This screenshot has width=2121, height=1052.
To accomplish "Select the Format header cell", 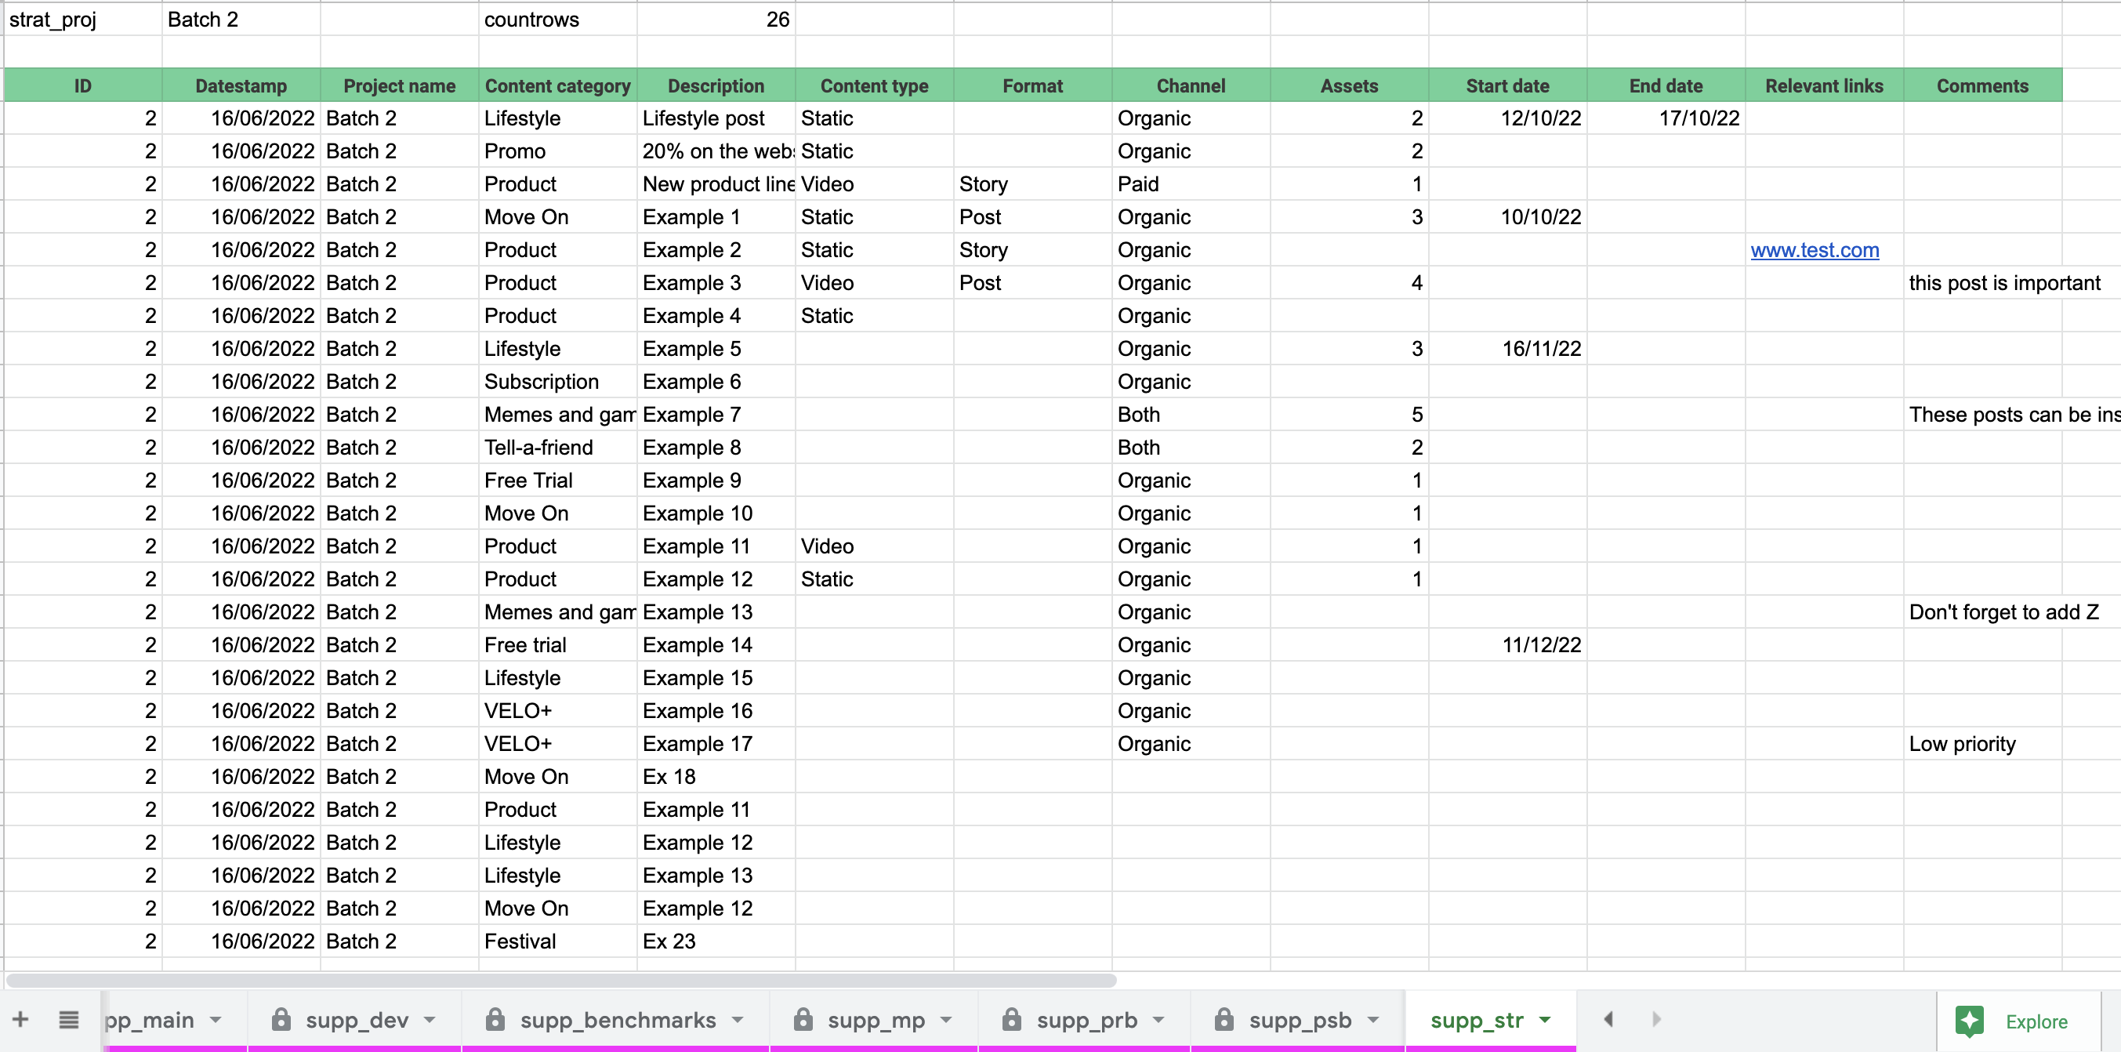I will 1032,85.
